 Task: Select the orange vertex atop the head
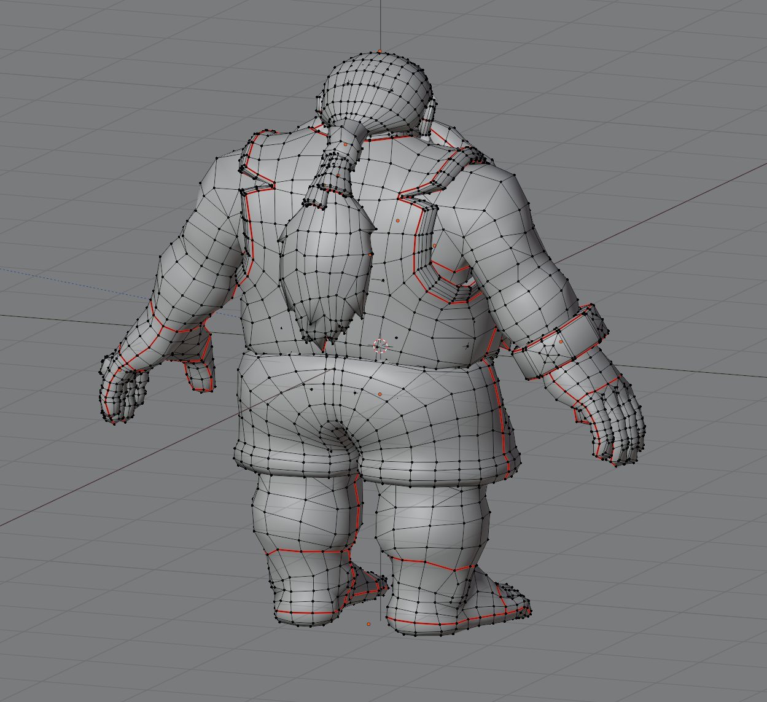pyautogui.click(x=380, y=52)
